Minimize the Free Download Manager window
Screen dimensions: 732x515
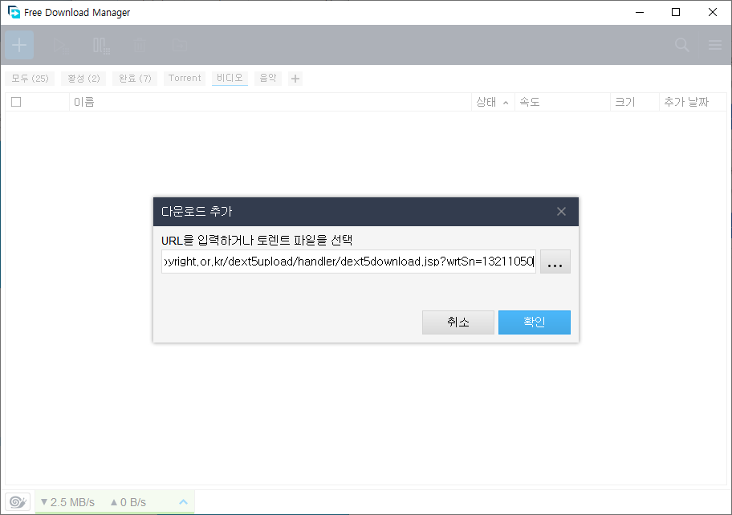(640, 12)
